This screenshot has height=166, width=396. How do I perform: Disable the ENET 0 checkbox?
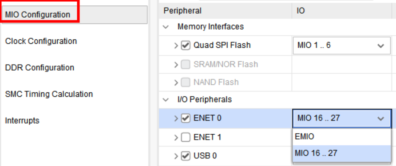click(186, 118)
